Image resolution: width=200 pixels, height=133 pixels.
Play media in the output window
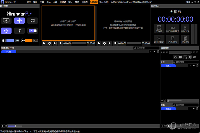[44, 43]
